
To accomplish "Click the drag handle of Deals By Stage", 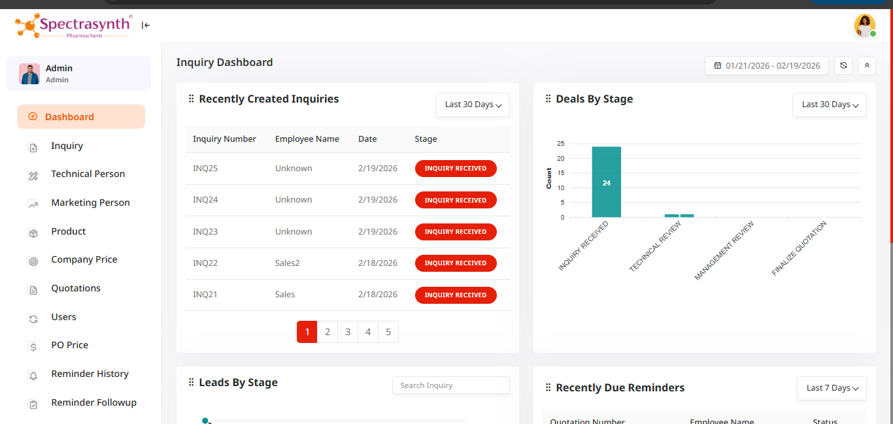I will point(548,99).
